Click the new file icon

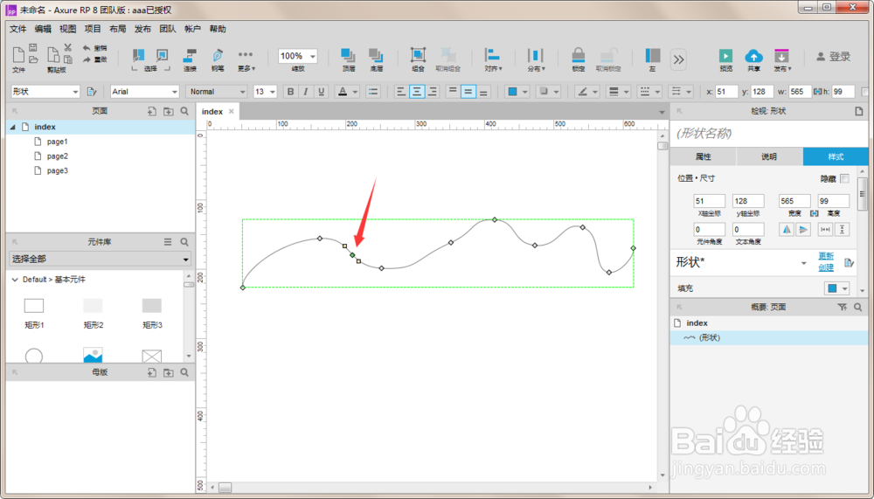click(18, 55)
